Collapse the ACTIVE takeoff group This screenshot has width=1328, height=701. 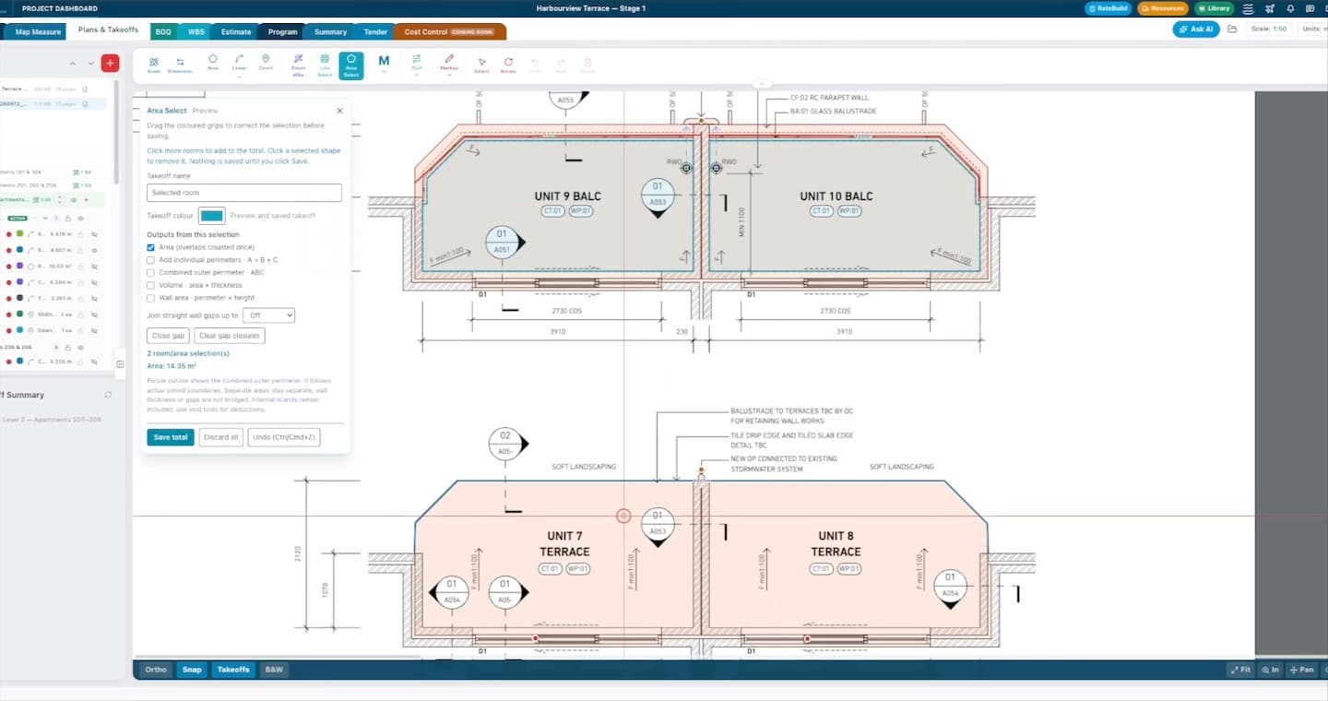45,218
